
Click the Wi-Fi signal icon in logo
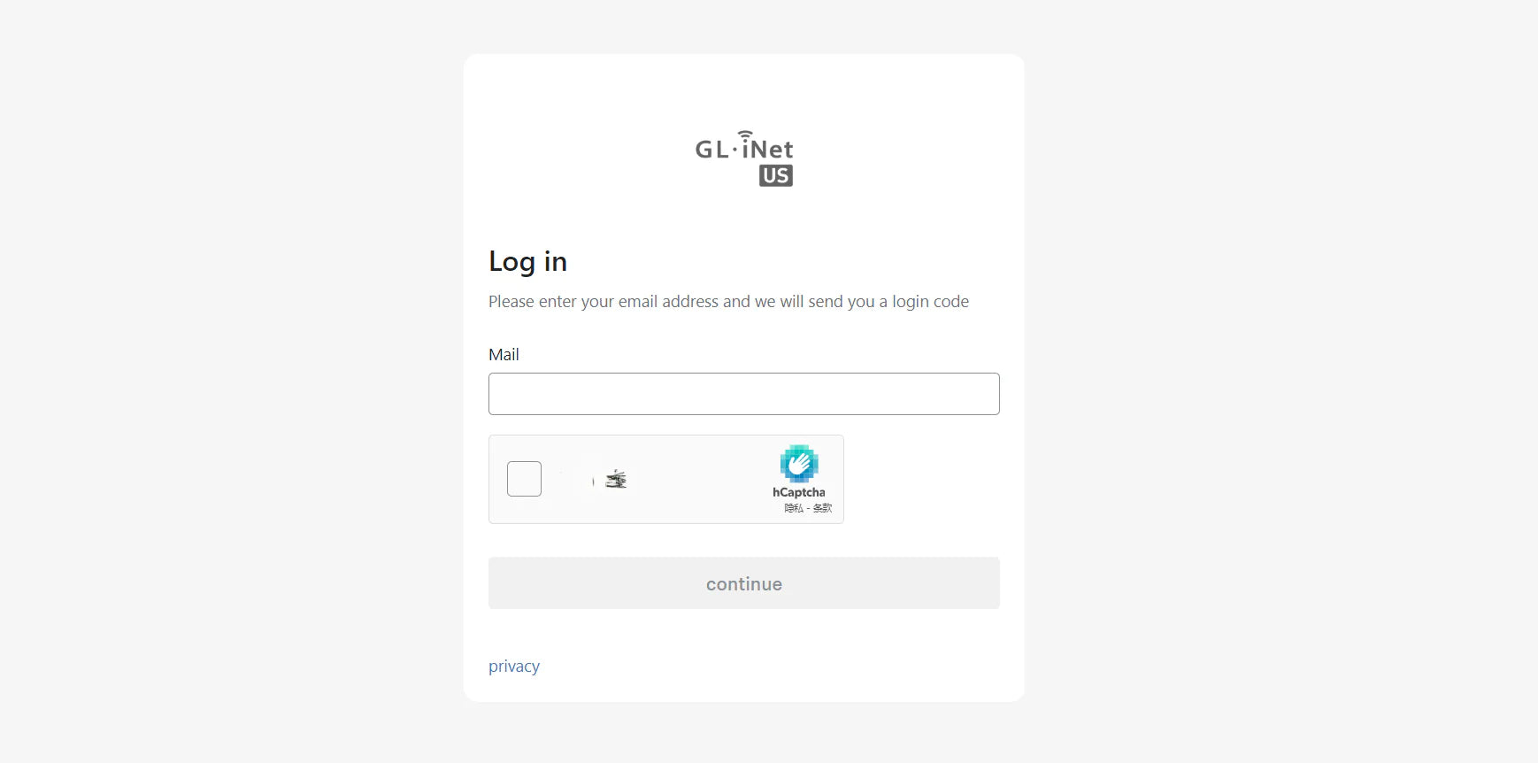746,135
